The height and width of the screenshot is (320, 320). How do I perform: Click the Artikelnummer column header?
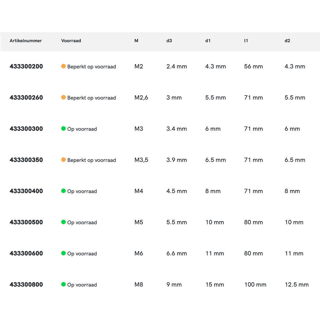click(26, 41)
